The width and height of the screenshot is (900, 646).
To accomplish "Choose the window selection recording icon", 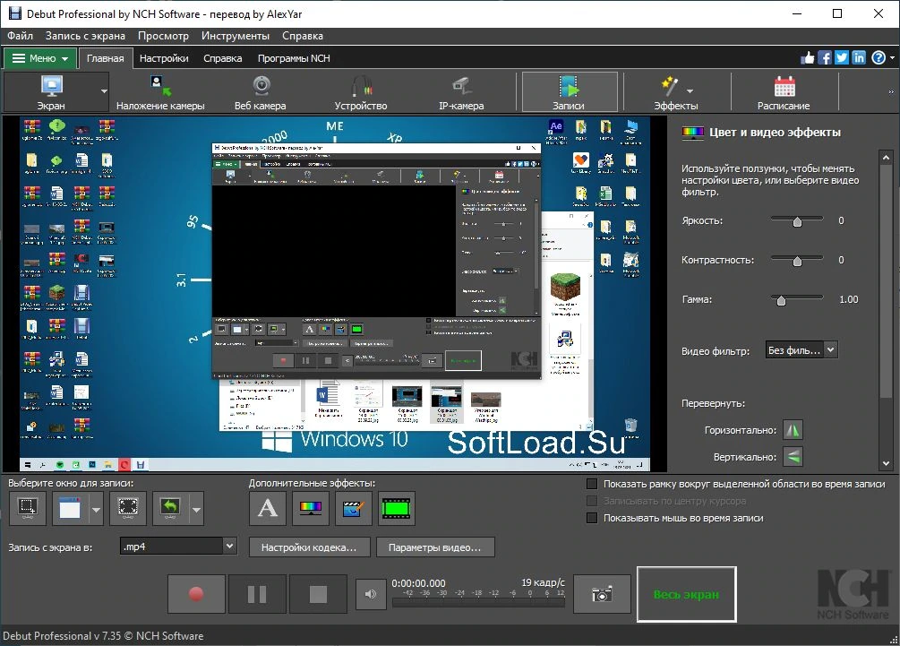I will 70,508.
